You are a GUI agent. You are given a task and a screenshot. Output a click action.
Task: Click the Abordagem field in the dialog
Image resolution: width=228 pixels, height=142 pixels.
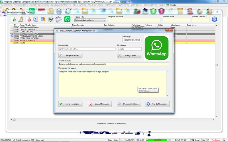129,49
